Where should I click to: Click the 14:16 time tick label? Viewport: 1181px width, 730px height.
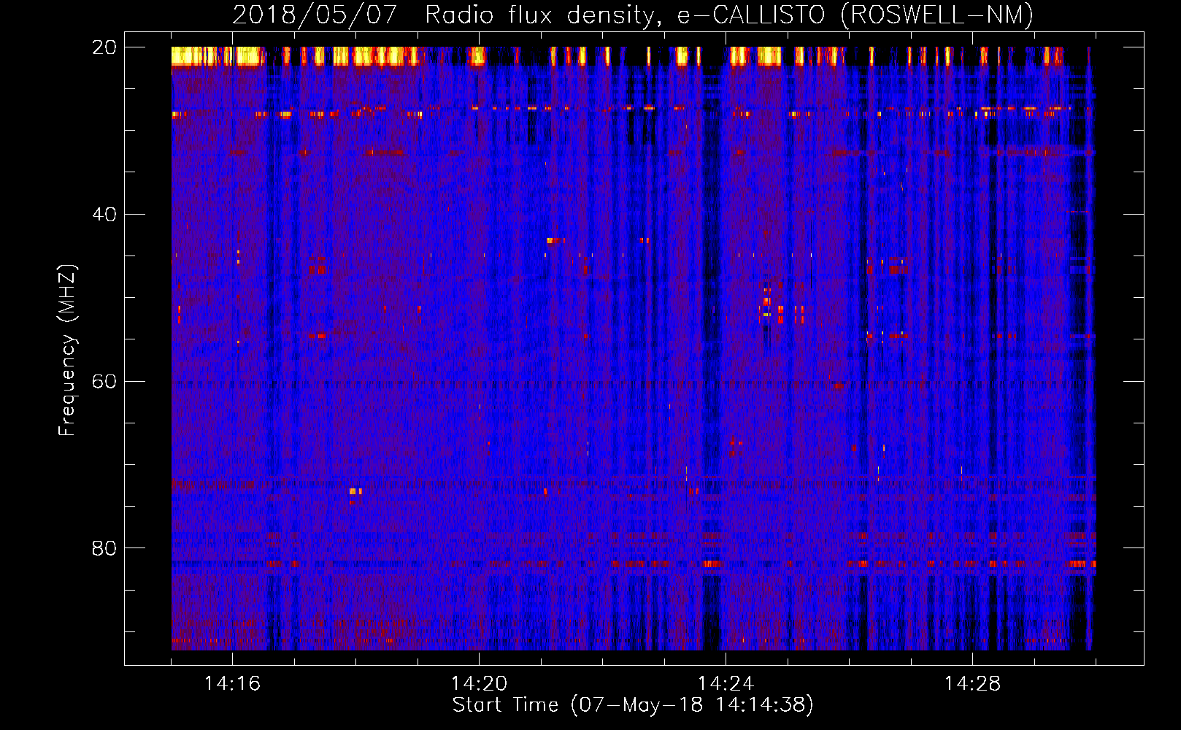pyautogui.click(x=232, y=683)
